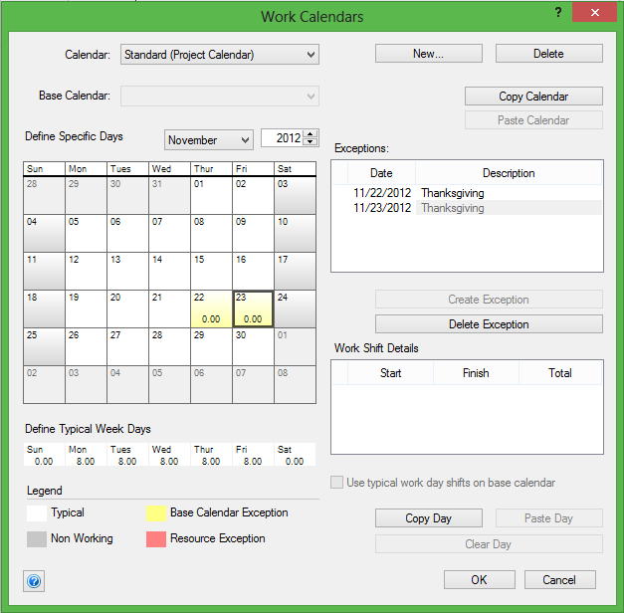Click the Description column header in Exceptions

(509, 173)
